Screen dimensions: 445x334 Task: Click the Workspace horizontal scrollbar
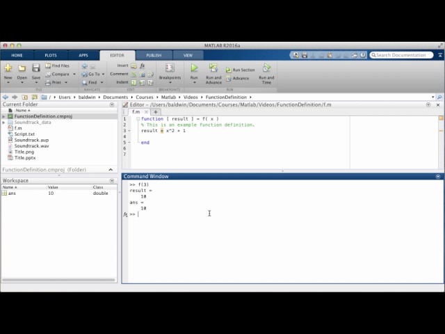coord(58,280)
